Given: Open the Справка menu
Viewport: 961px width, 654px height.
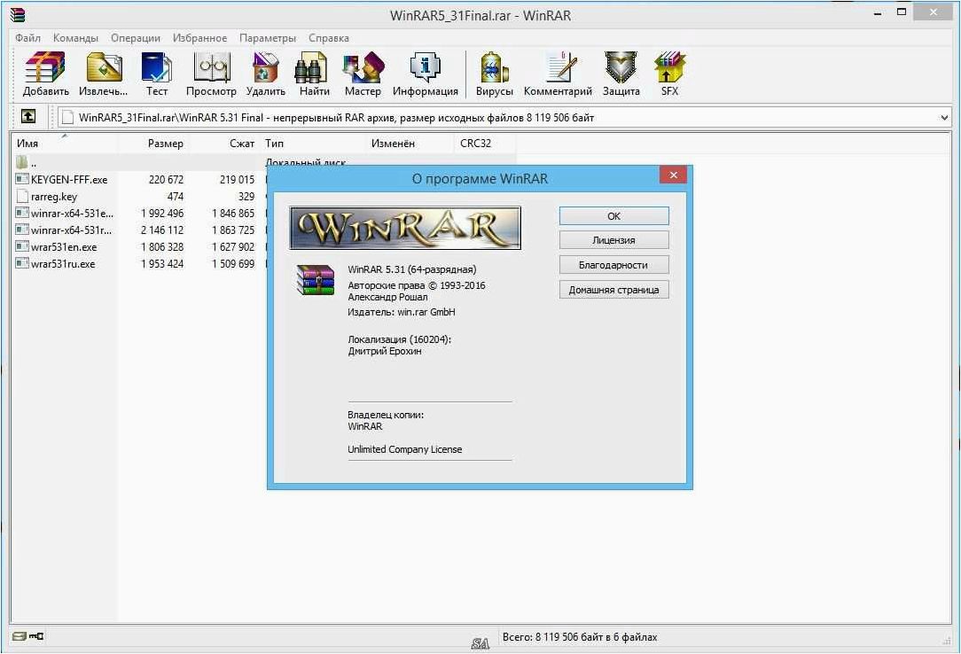Looking at the screenshot, I should (x=329, y=38).
